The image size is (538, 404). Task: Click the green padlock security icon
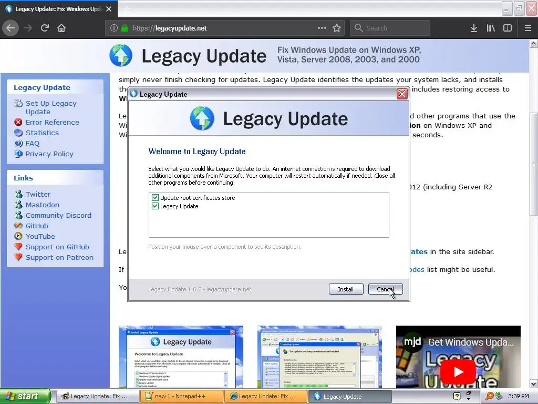point(125,28)
